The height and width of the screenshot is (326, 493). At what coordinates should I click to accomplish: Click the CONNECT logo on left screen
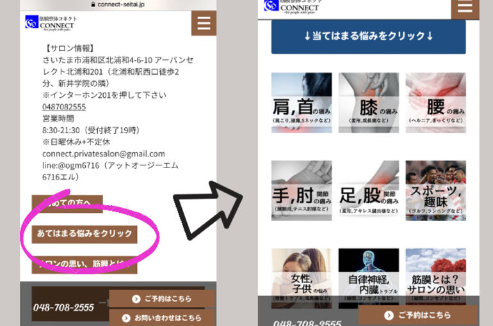(51, 23)
